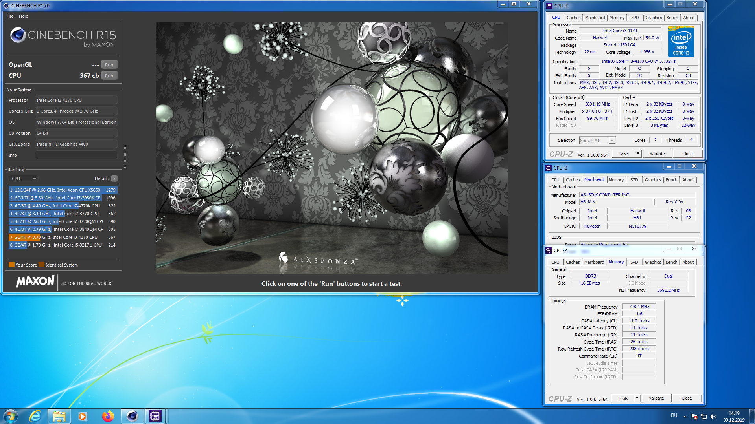Screen dimensions: 755x424
Task: Select Xeon X5650 ranking row
Action: coord(63,190)
